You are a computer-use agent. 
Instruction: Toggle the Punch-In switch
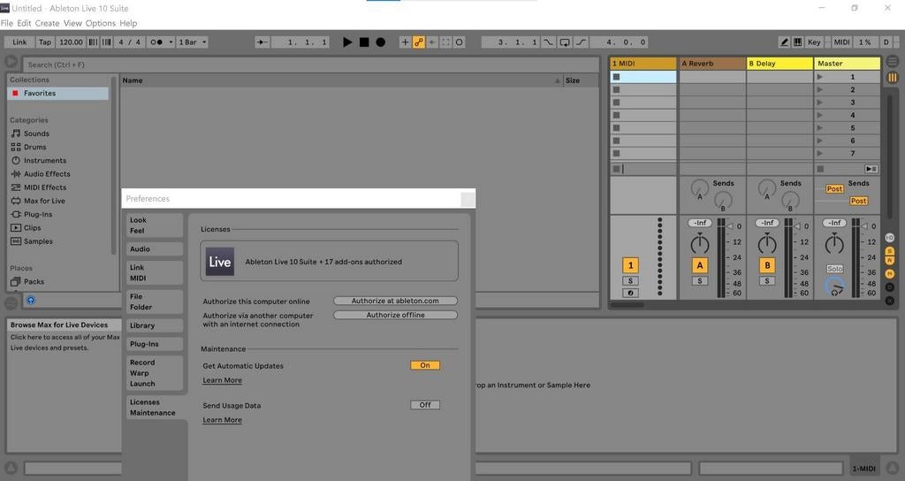coord(548,42)
